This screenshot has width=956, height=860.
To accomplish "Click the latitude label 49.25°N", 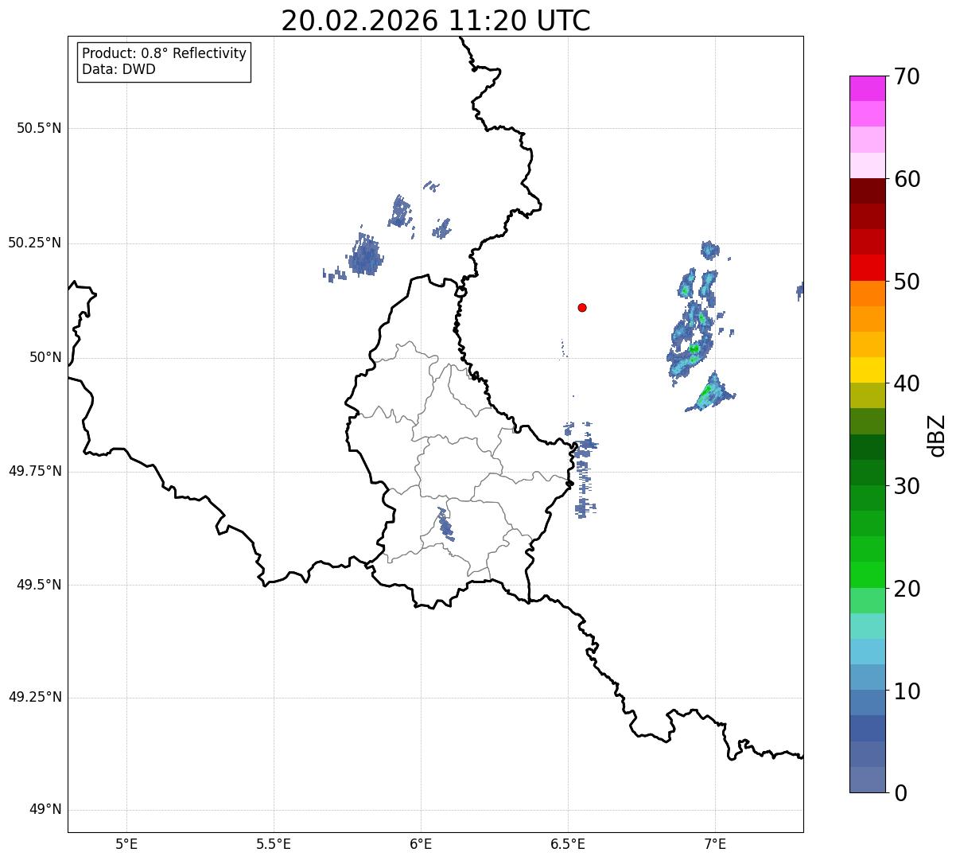I will pos(34,697).
